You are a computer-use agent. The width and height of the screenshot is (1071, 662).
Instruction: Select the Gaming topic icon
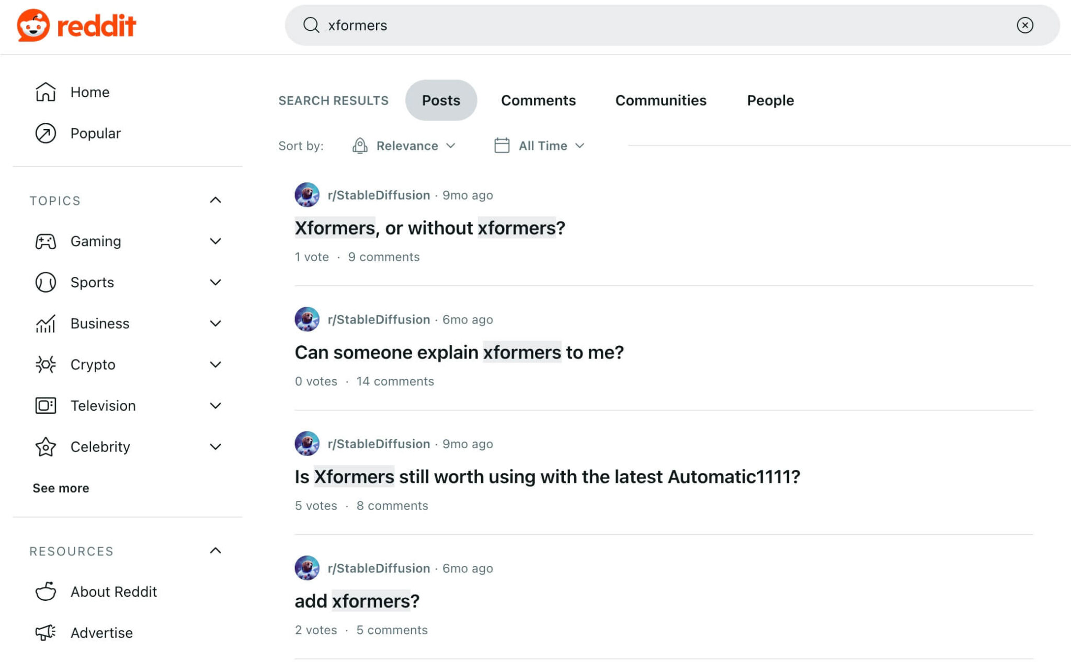click(x=46, y=241)
